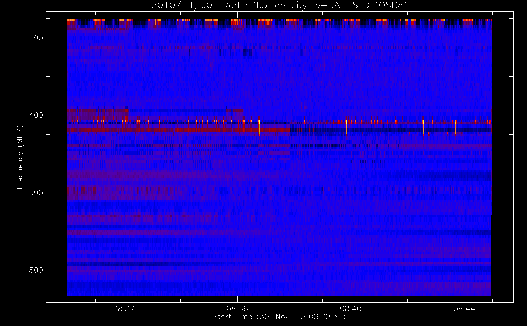
Task: Click the 08:44 time tick label
Action: point(464,309)
